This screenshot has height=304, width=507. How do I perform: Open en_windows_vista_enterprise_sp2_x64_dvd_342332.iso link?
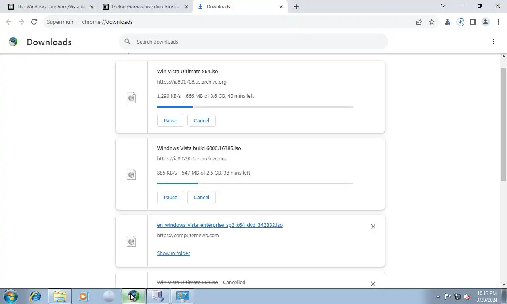(220, 225)
